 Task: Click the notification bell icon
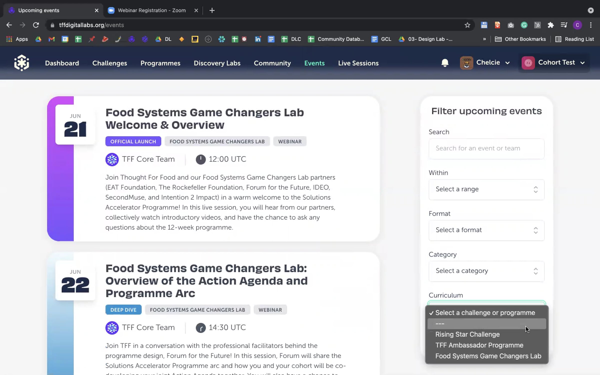(x=445, y=63)
